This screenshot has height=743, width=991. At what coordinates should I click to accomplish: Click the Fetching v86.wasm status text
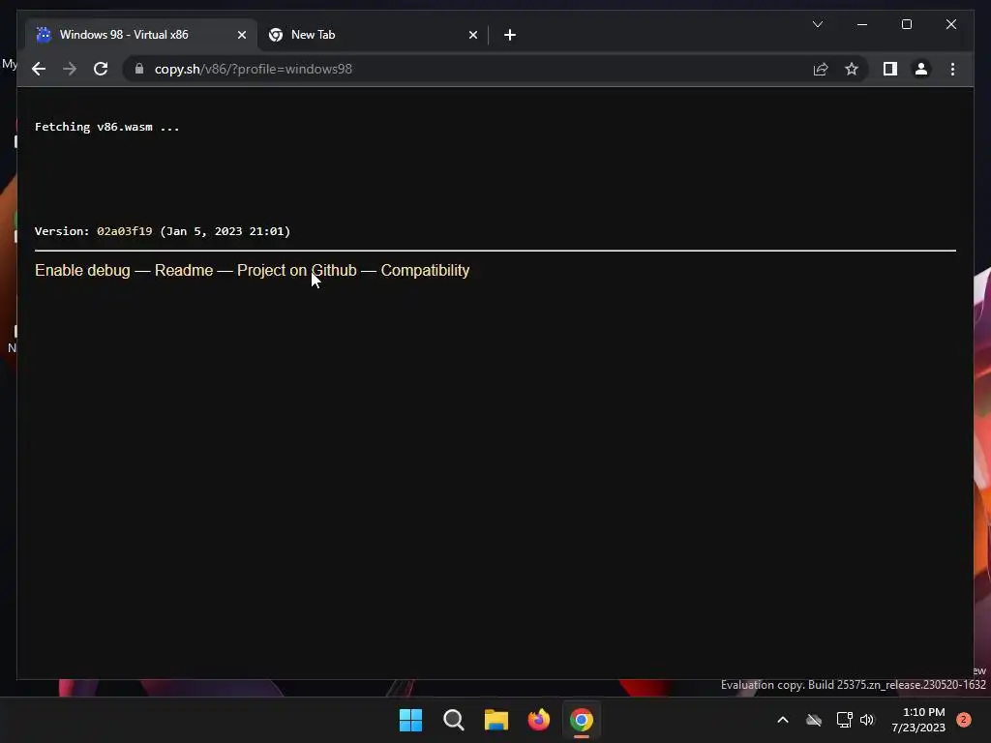tap(106, 127)
